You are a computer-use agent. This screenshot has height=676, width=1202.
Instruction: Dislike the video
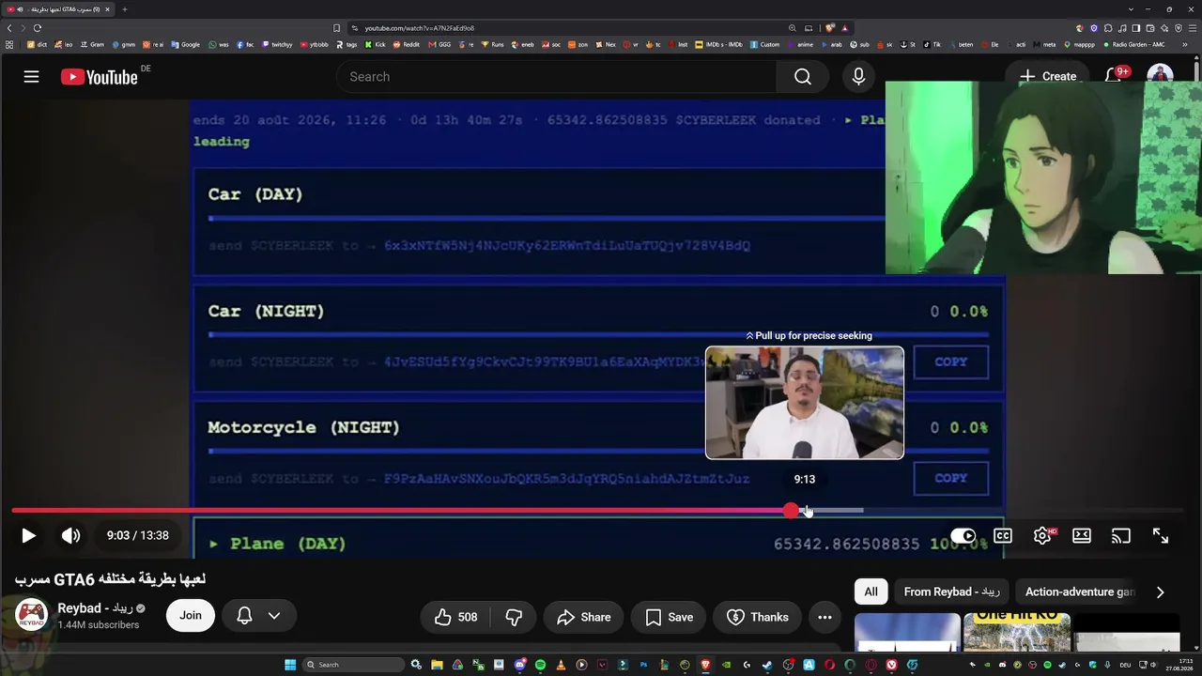[x=514, y=617]
